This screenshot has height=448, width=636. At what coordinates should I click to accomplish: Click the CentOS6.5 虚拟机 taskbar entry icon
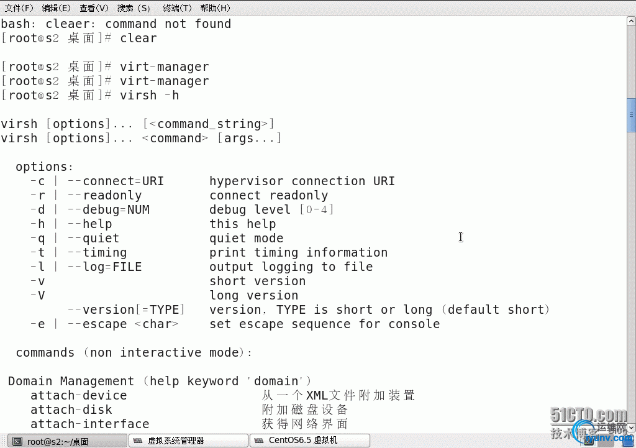(259, 441)
